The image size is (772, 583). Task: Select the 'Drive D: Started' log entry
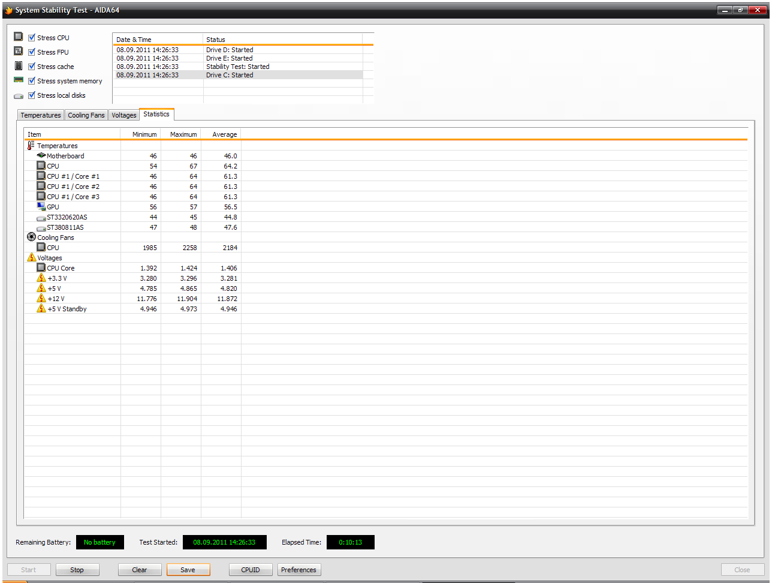pyautogui.click(x=238, y=50)
